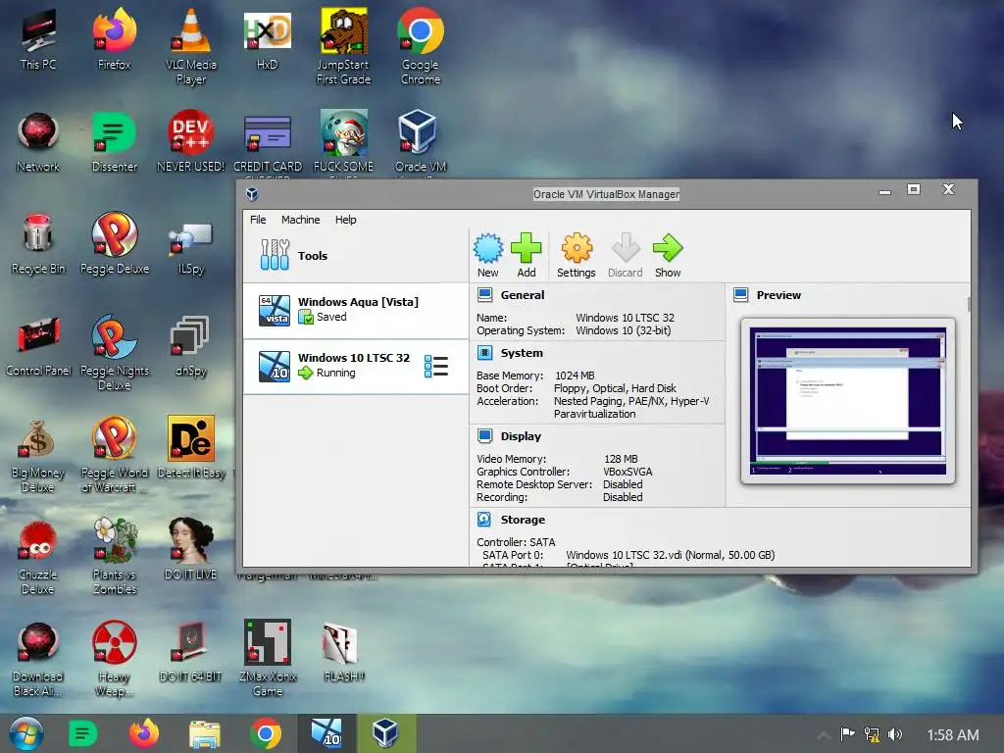This screenshot has height=753, width=1004.
Task: Select the Peggle Deluxe desktop icon
Action: pos(115,244)
